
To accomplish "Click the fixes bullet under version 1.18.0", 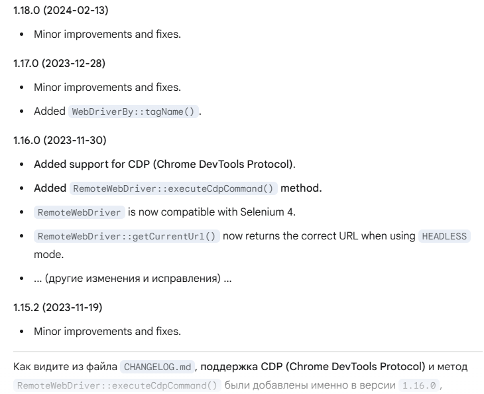I will click(107, 34).
